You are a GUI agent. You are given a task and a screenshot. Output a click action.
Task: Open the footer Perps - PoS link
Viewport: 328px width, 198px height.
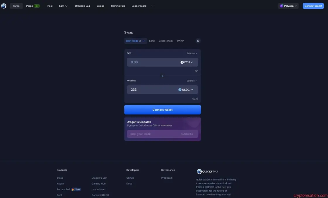(63, 189)
